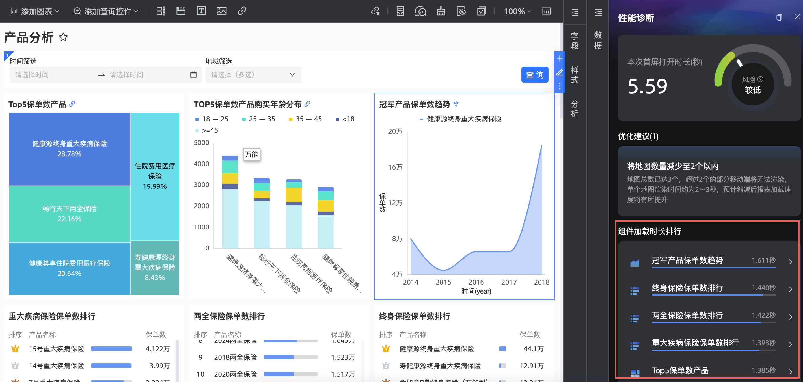Click the 产品名称 header in 终身保险 table

[x=413, y=335]
